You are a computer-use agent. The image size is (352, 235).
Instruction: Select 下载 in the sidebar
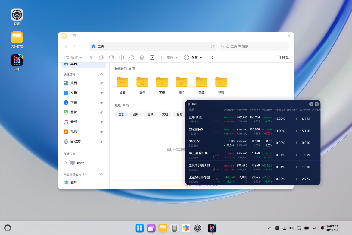point(83,103)
